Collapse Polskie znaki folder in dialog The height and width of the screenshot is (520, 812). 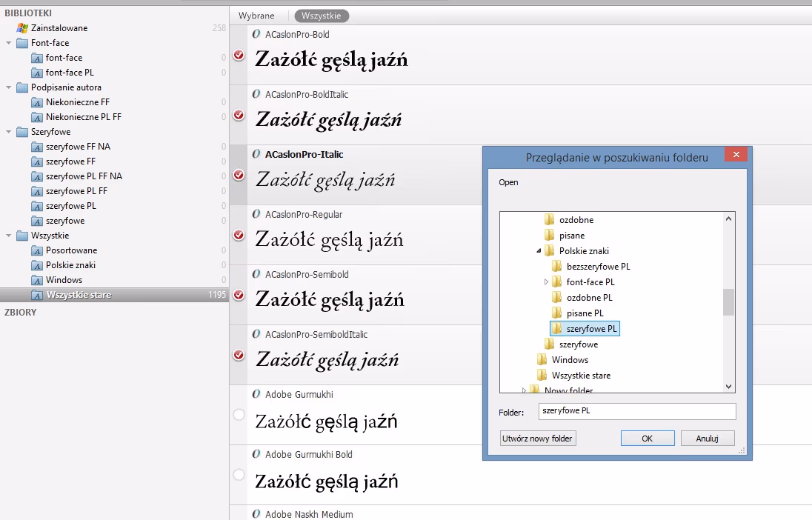(x=539, y=250)
